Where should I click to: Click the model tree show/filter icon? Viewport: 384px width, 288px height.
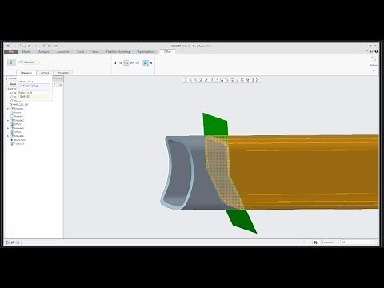click(61, 84)
